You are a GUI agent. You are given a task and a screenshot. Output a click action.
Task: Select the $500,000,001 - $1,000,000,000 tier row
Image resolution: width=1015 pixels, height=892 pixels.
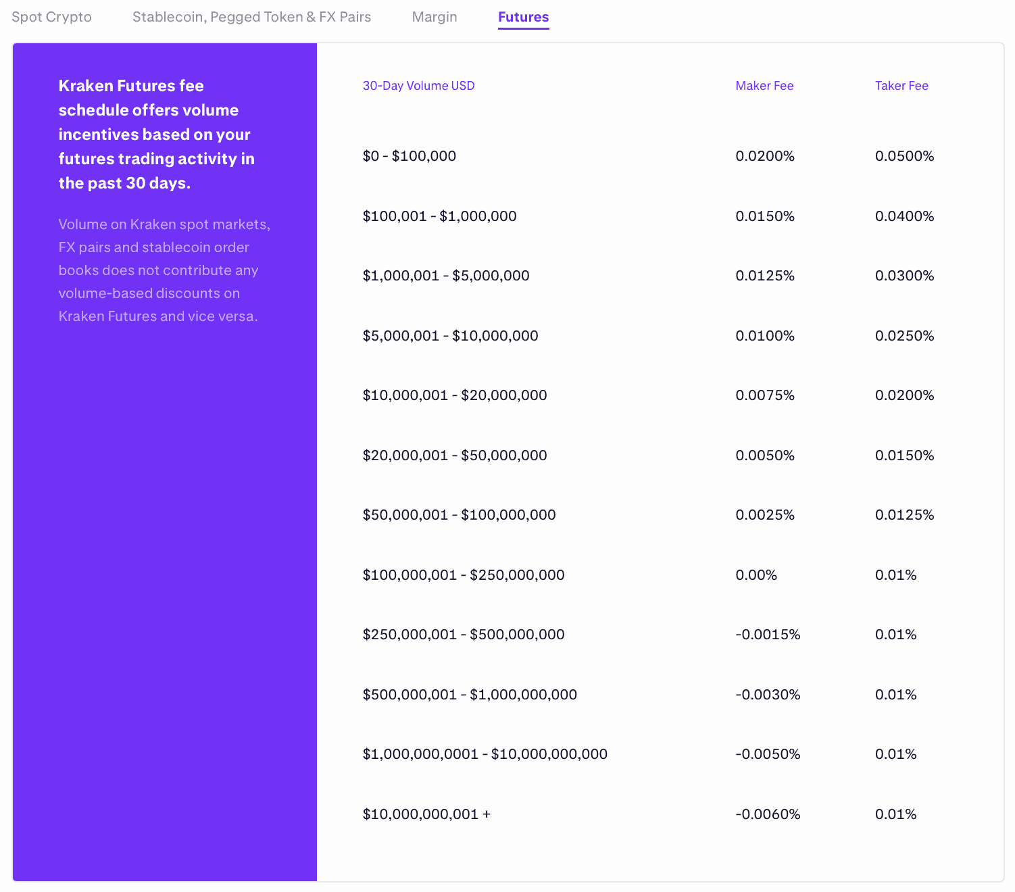point(470,694)
